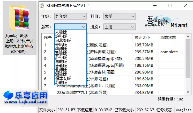
Task: Click the RDJ downloader title bar app icon
Action: (x=42, y=6)
